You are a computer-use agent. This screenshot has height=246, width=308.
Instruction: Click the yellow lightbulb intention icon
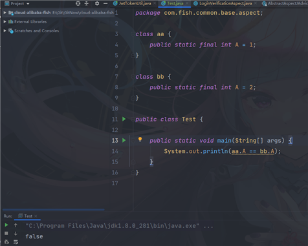[x=140, y=139]
